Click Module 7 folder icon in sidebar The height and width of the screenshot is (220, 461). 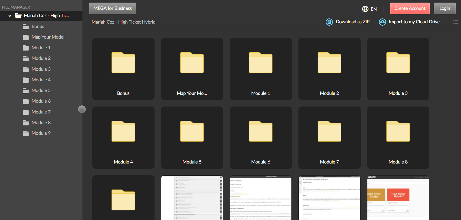click(x=26, y=112)
